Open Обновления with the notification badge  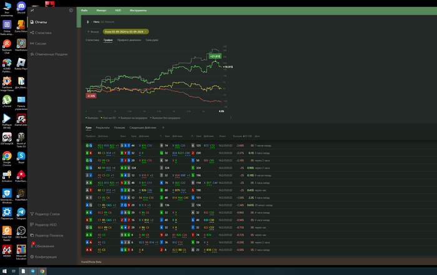(45, 246)
